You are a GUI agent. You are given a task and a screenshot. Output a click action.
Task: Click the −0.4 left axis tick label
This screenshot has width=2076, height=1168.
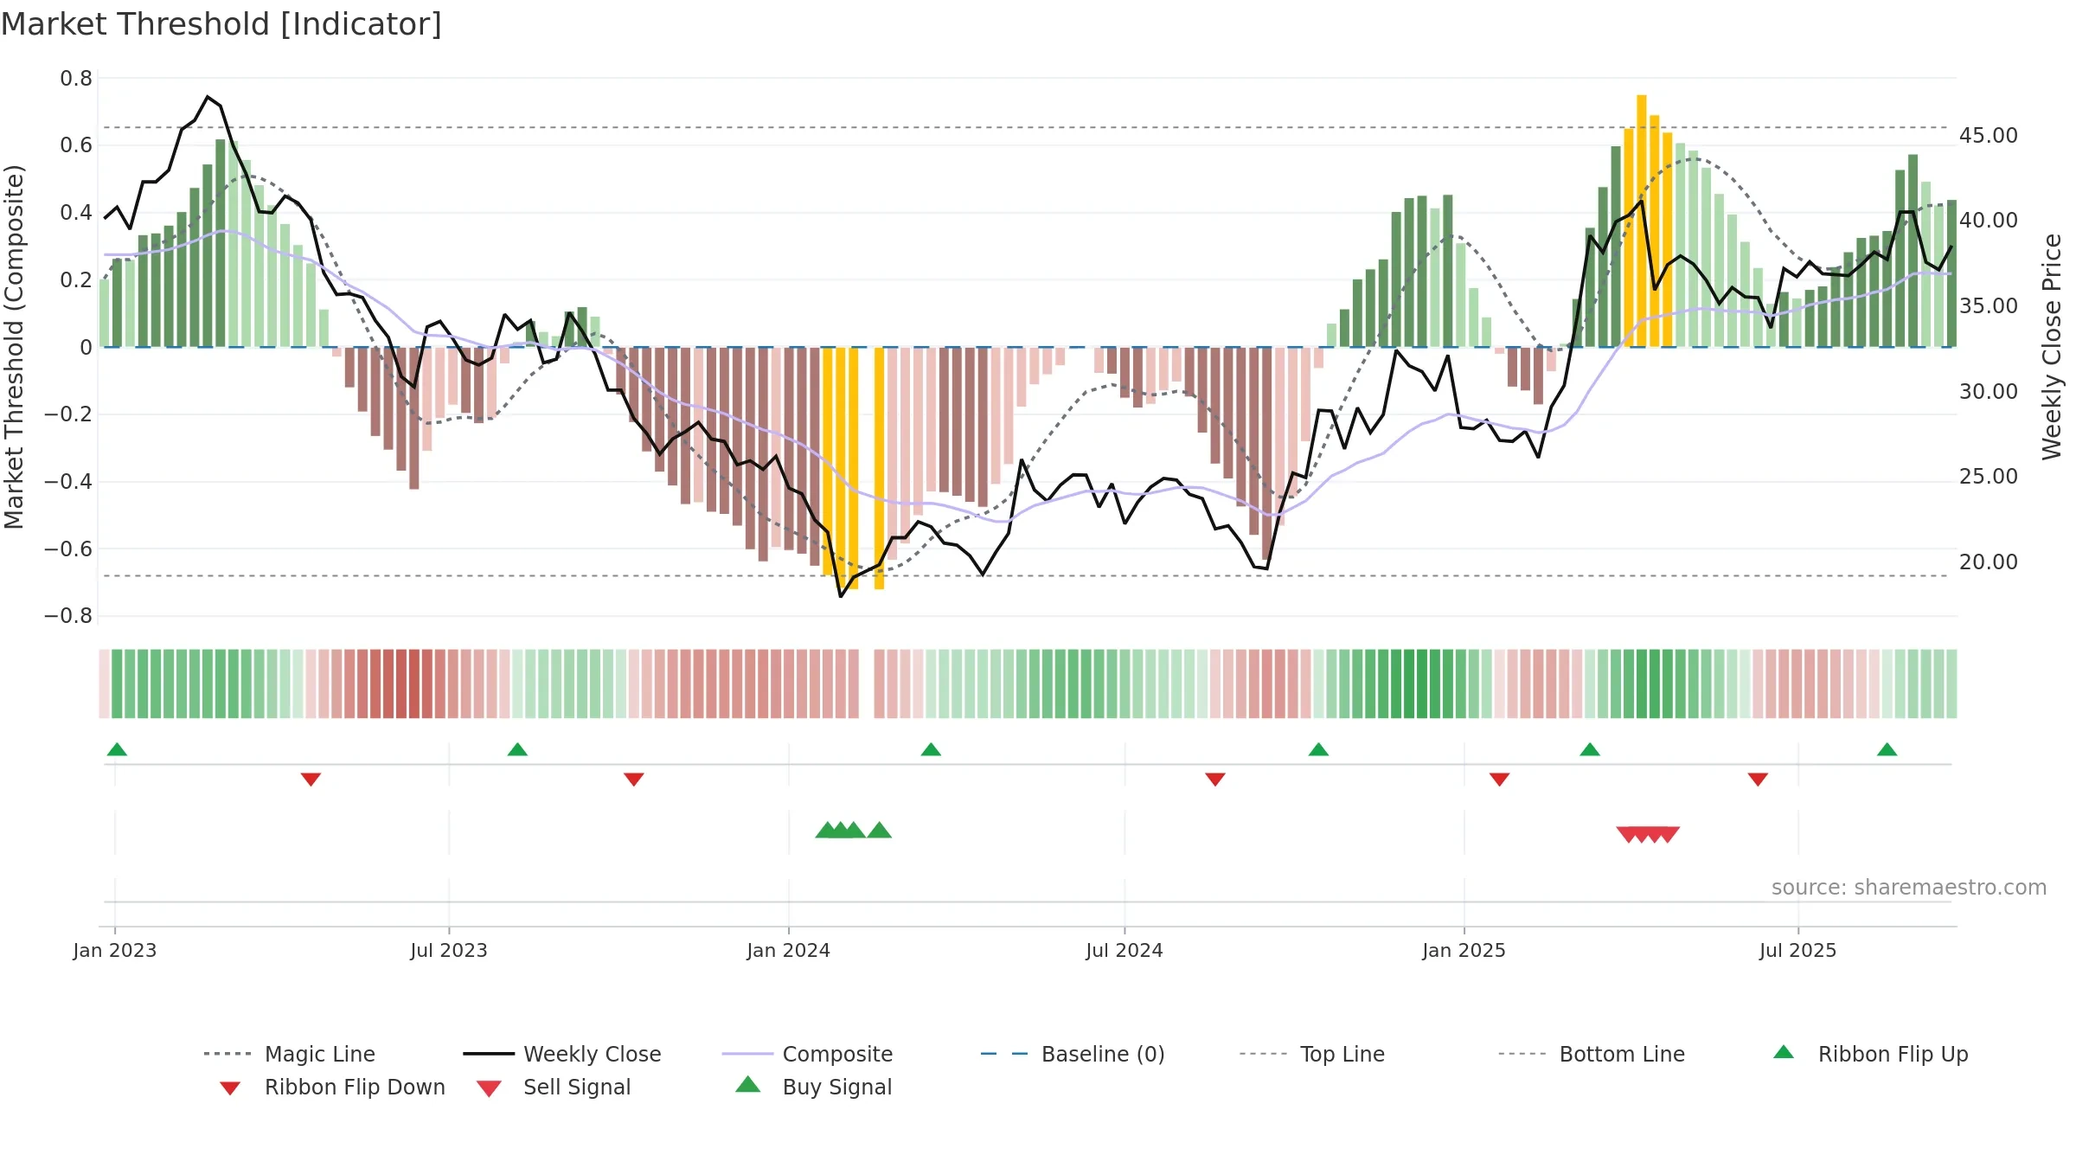point(68,481)
